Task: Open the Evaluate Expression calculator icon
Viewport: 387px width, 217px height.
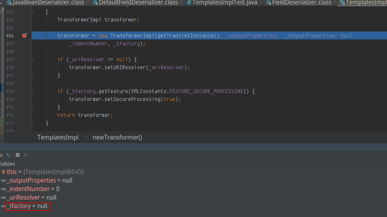Action: click(18, 155)
